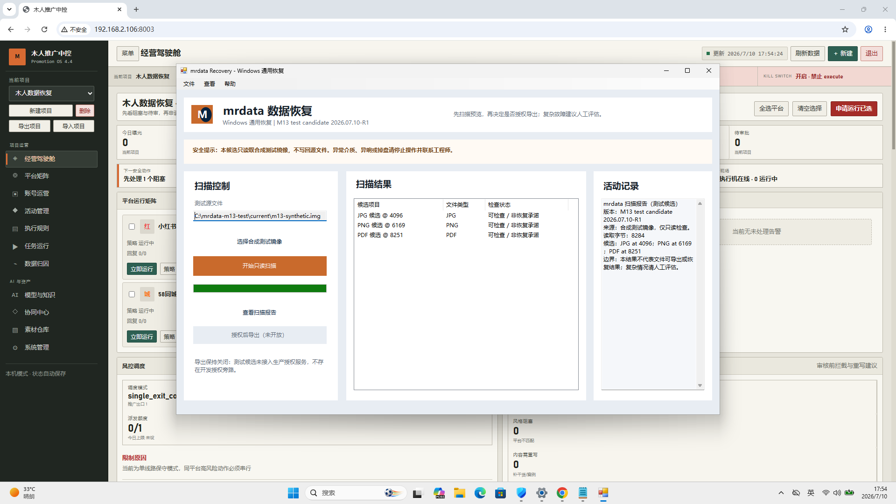This screenshot has width=896, height=504.
Task: Go back with the browser back arrow
Action: (x=11, y=29)
